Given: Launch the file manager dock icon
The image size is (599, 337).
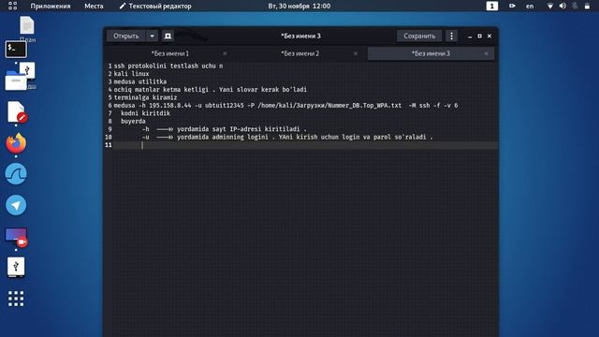Looking at the screenshot, I should pyautogui.click(x=16, y=81).
